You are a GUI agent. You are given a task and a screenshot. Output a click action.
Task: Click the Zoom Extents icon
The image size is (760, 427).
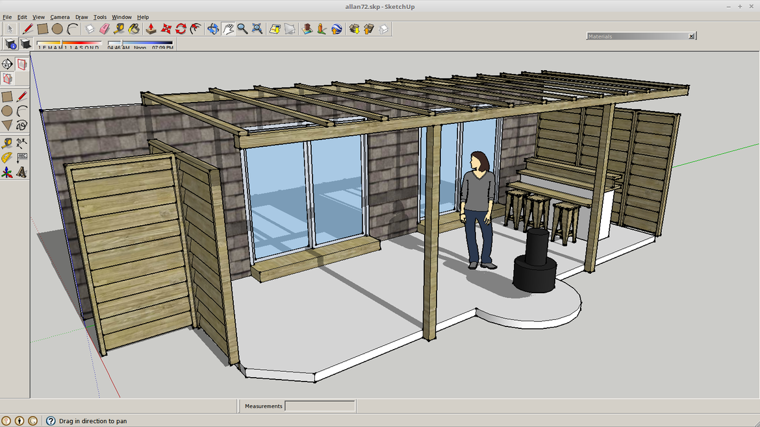(x=257, y=29)
